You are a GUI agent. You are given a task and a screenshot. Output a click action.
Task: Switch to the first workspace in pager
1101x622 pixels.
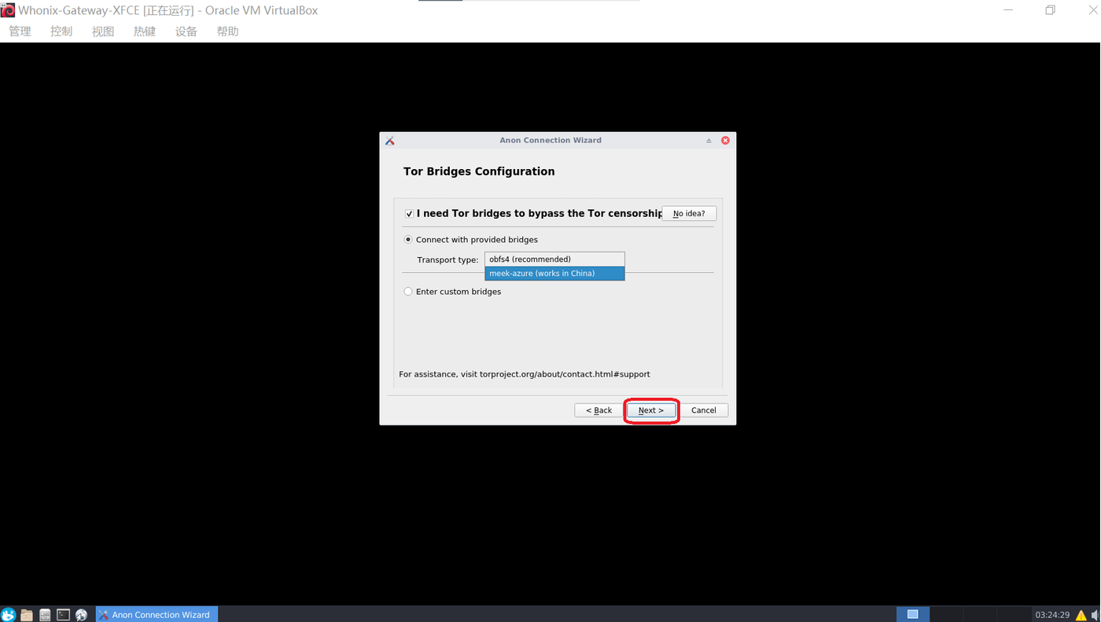(913, 614)
